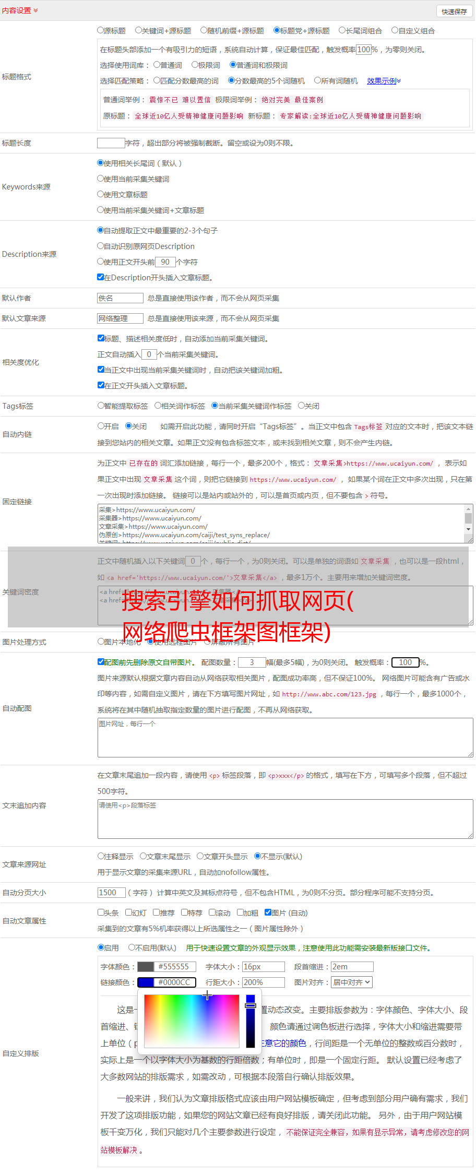
Task: Enable the 推荐 article attribute
Action: pyautogui.click(x=156, y=912)
